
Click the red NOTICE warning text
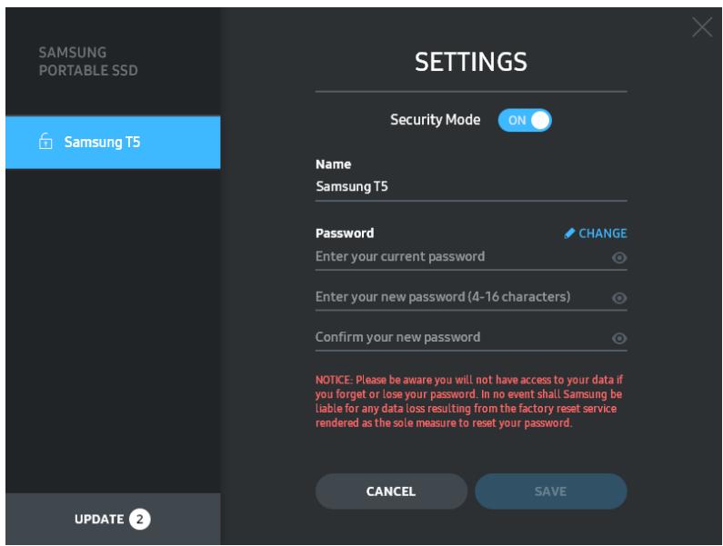[470, 400]
